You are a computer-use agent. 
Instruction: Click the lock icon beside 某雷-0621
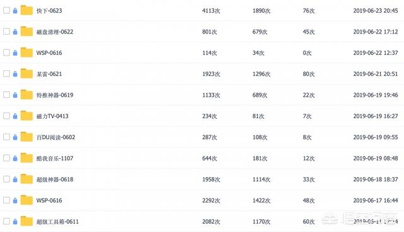coord(15,74)
